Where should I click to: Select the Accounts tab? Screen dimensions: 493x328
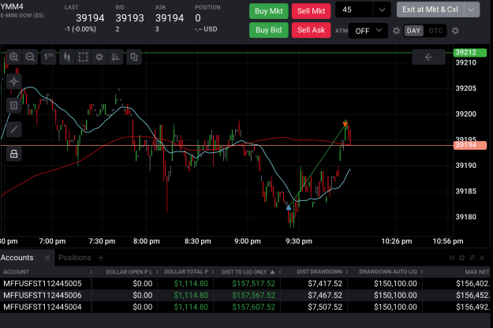point(17,258)
